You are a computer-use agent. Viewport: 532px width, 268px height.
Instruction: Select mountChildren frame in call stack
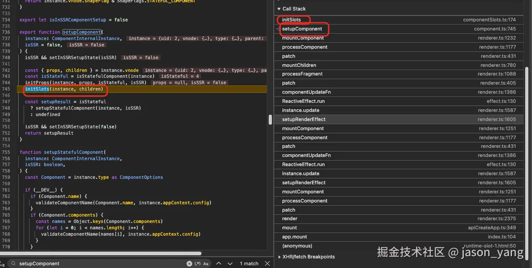point(399,65)
